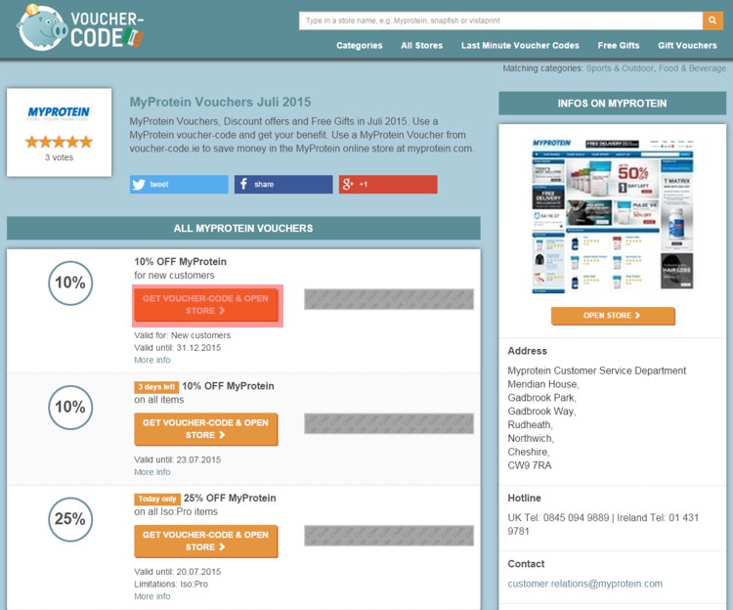Reveal hidden code for new customers voucher

coord(389,299)
